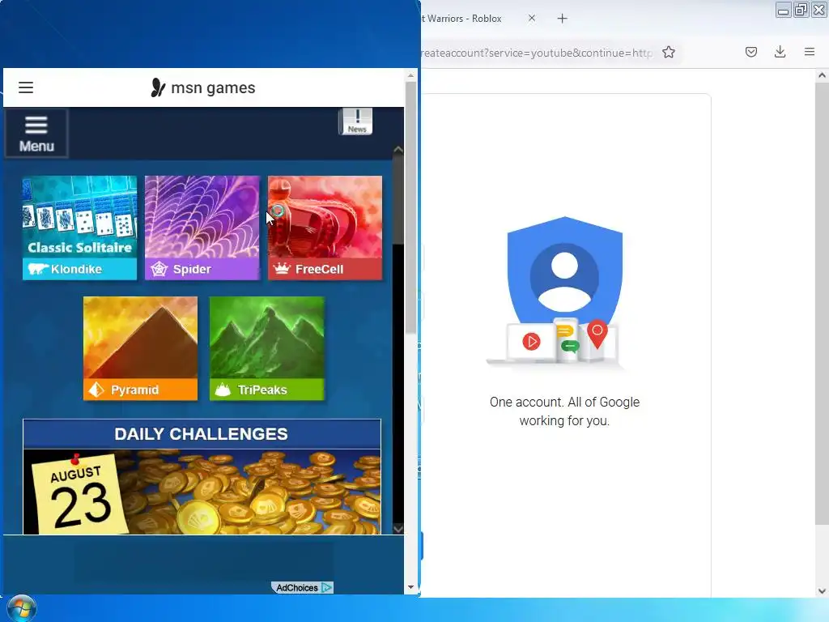Click the browser page scroll-up arrow

(822, 75)
